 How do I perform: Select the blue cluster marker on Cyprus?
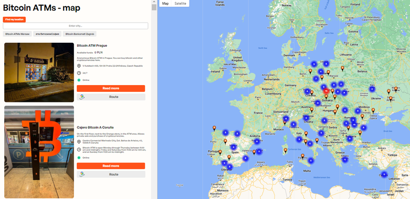(x=384, y=174)
